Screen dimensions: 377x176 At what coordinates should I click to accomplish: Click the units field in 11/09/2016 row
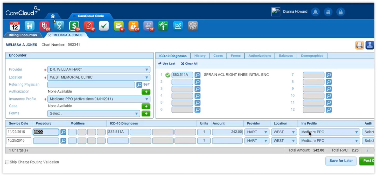[204, 132]
